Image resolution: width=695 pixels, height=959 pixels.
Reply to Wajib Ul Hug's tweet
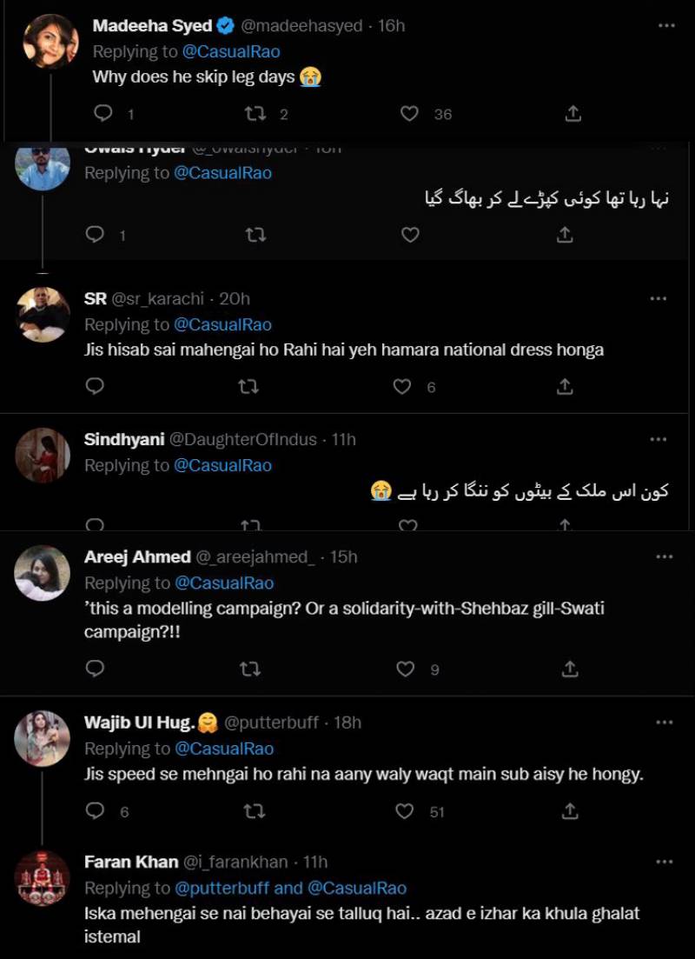tap(96, 811)
